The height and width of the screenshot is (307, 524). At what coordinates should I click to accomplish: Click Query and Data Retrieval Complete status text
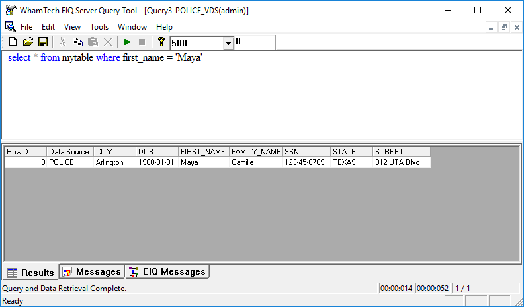64,289
